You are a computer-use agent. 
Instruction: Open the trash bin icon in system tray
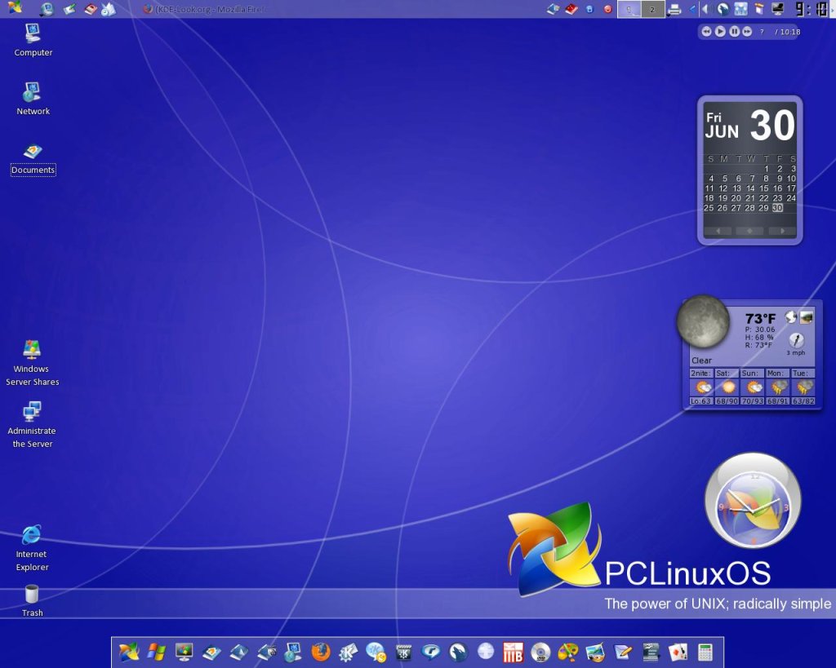tap(759, 9)
